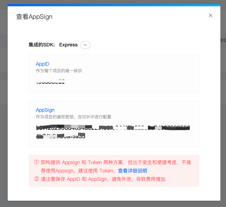The height and width of the screenshot is (207, 226).
Task: Click the Express SDK name
Action: [x=68, y=45]
